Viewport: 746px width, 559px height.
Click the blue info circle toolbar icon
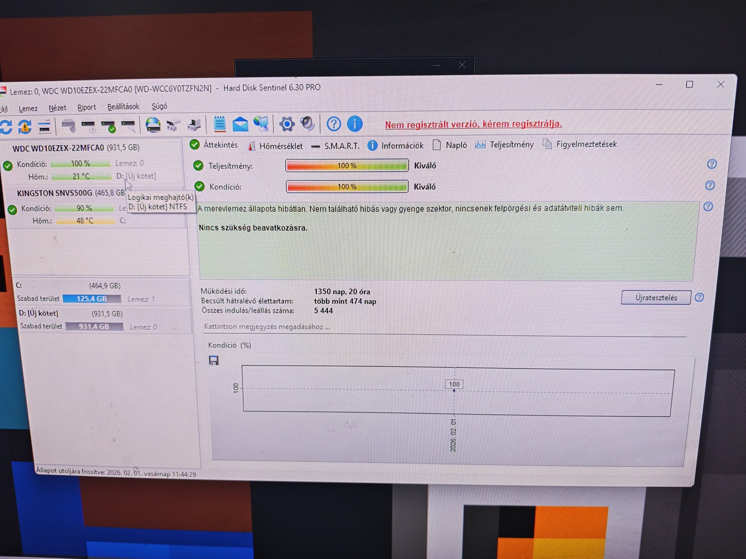click(x=355, y=123)
